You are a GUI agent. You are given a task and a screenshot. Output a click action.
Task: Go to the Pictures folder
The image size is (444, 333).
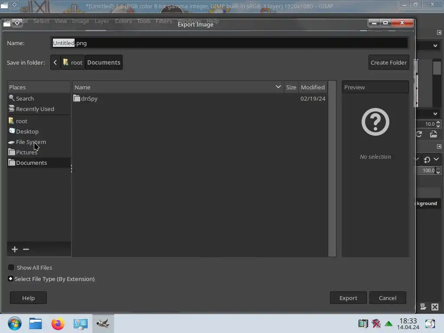pyautogui.click(x=26, y=152)
